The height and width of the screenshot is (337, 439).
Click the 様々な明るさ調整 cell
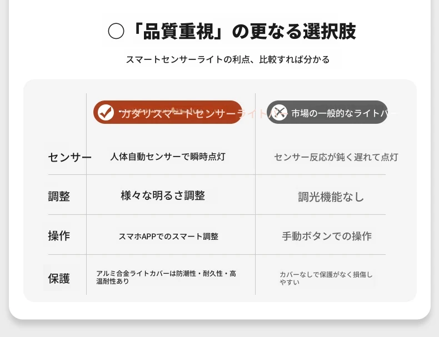pyautogui.click(x=163, y=195)
